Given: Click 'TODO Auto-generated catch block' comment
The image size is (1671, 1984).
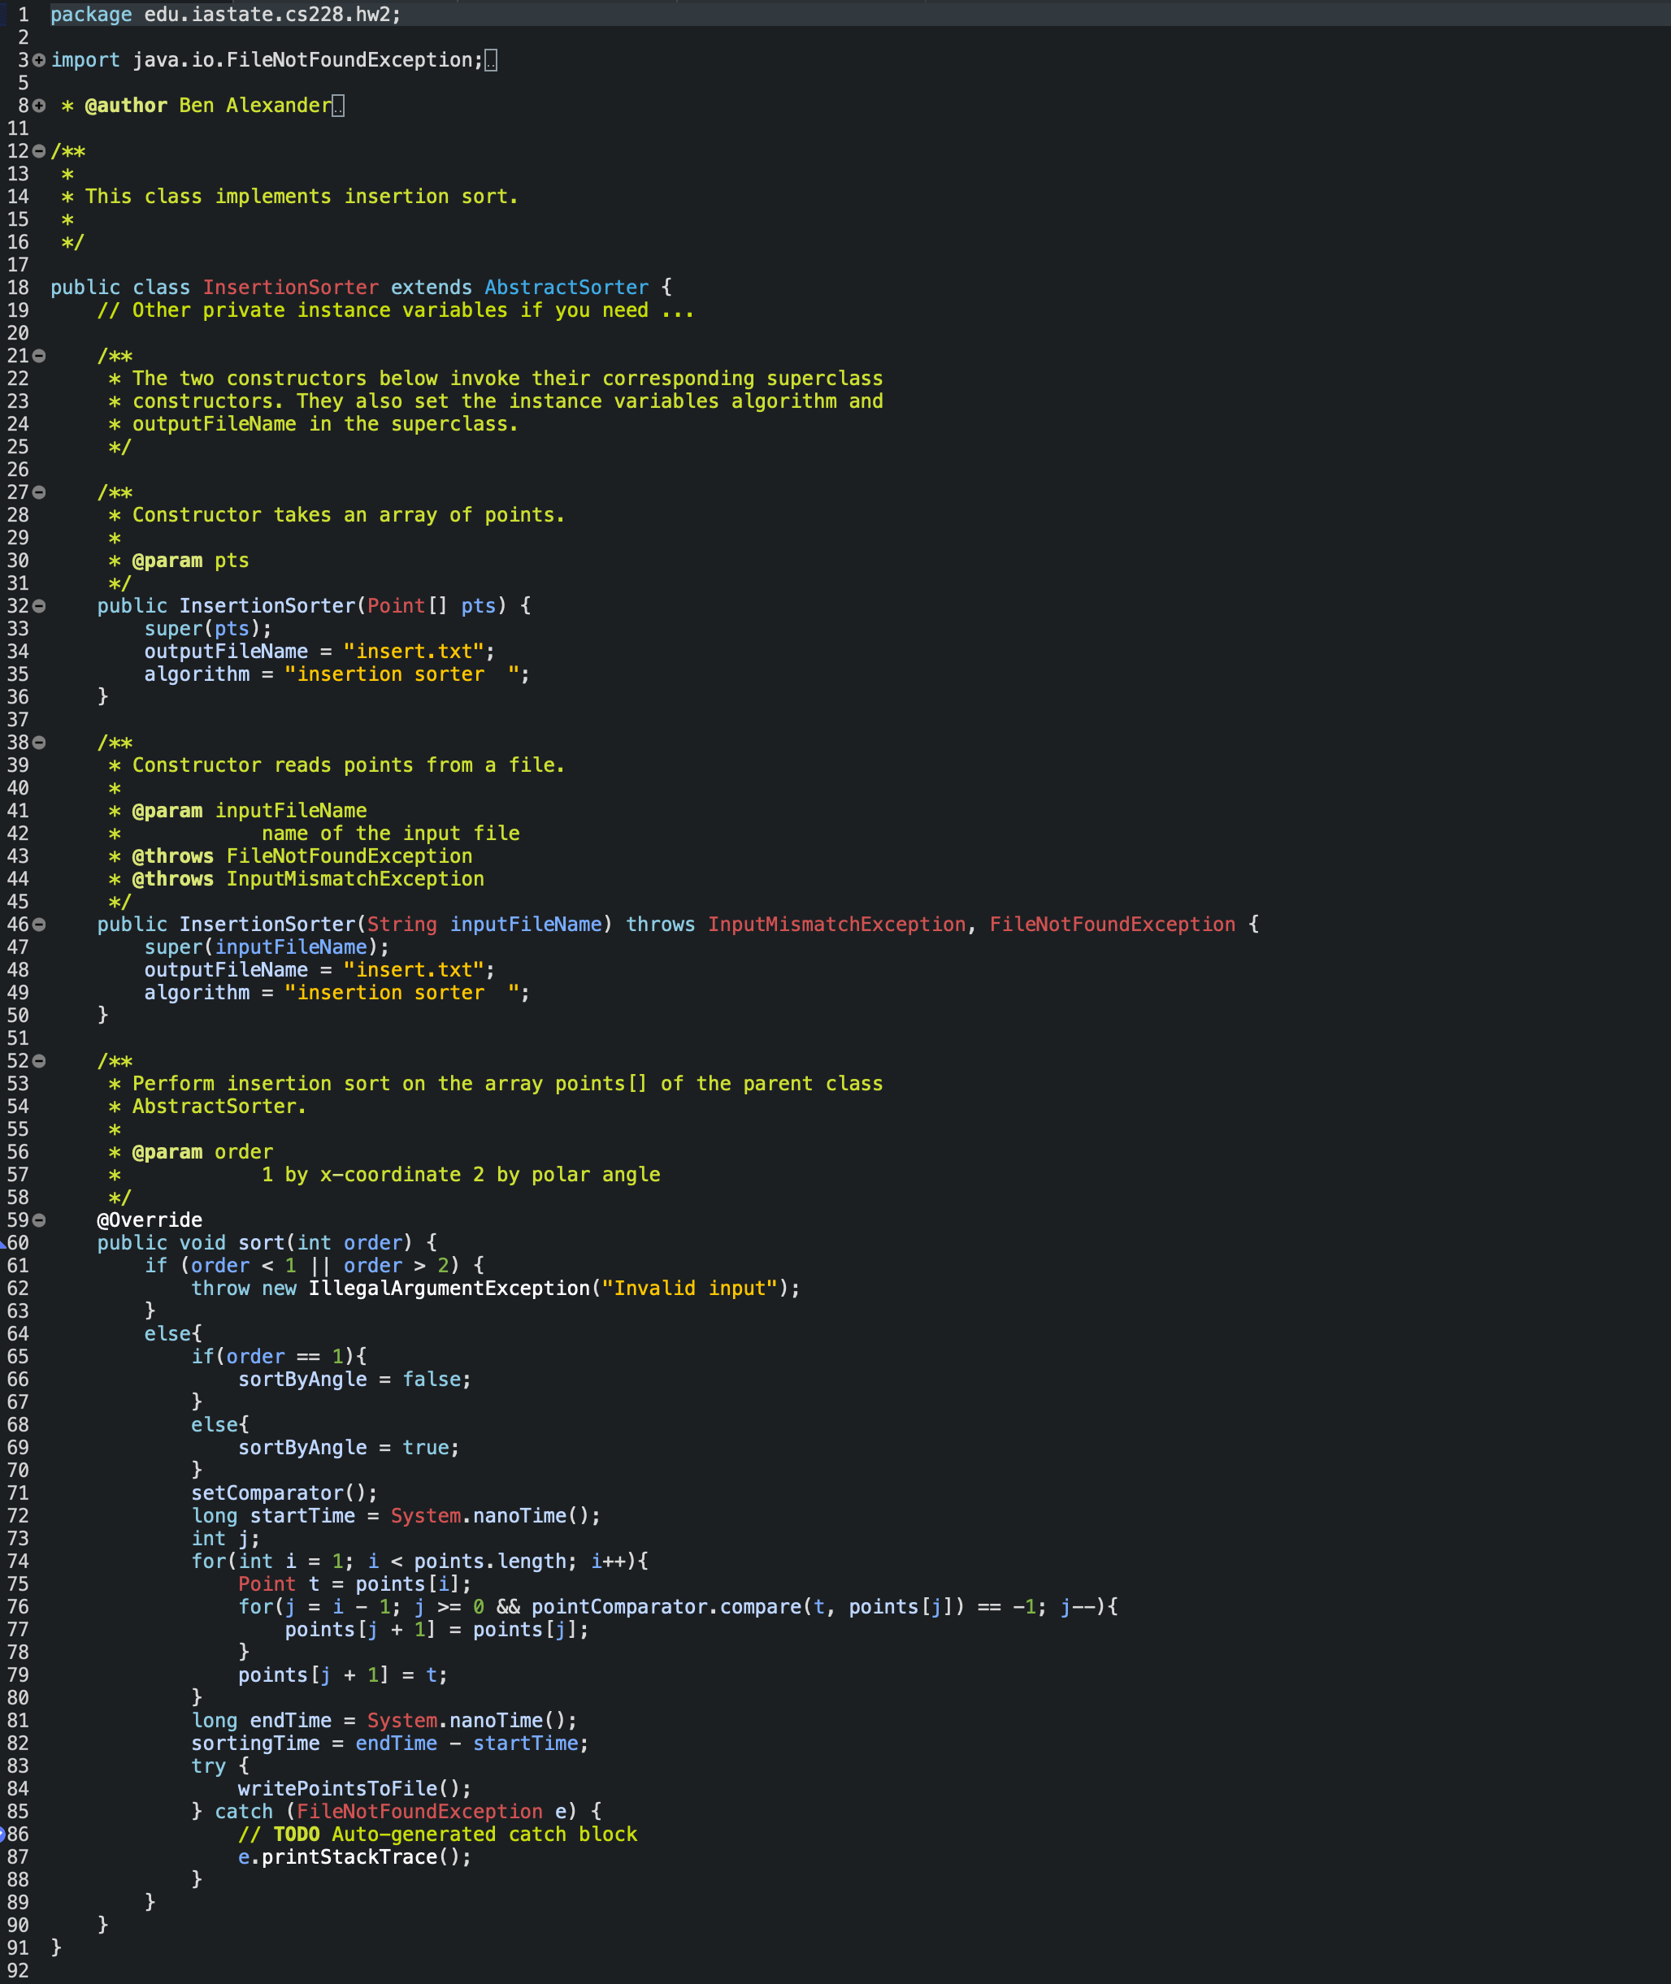Looking at the screenshot, I should (x=454, y=1834).
